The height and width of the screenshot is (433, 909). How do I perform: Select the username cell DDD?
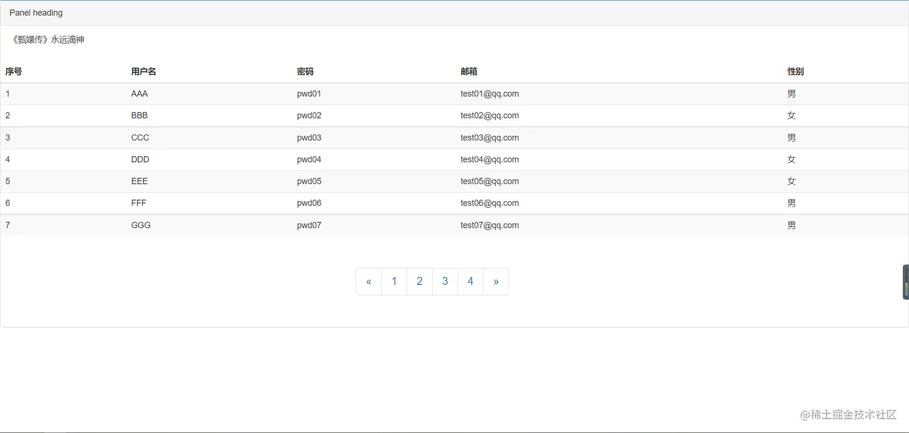[x=140, y=159]
